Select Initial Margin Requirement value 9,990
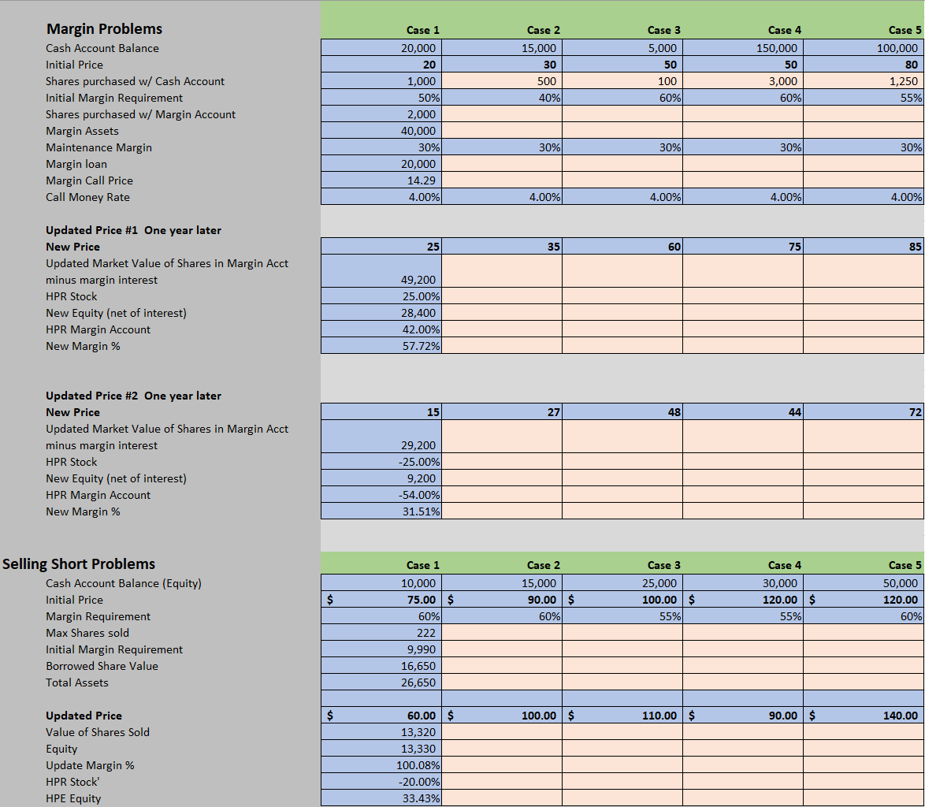925x807 pixels. (381, 649)
